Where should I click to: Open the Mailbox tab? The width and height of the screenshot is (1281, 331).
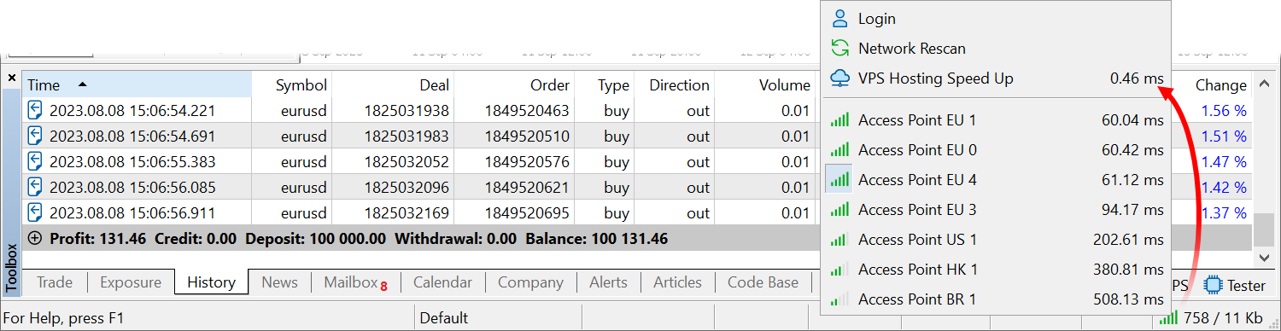pyautogui.click(x=355, y=282)
